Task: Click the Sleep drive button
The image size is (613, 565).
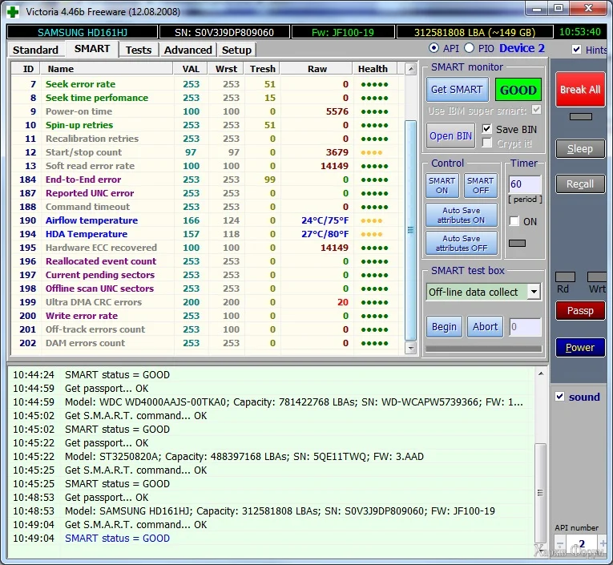Action: pos(580,148)
